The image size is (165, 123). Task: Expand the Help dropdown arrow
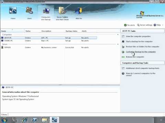(163, 25)
